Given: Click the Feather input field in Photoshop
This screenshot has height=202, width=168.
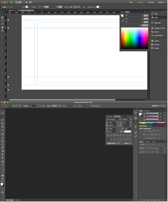Looking at the screenshot, I should pos(32,106).
